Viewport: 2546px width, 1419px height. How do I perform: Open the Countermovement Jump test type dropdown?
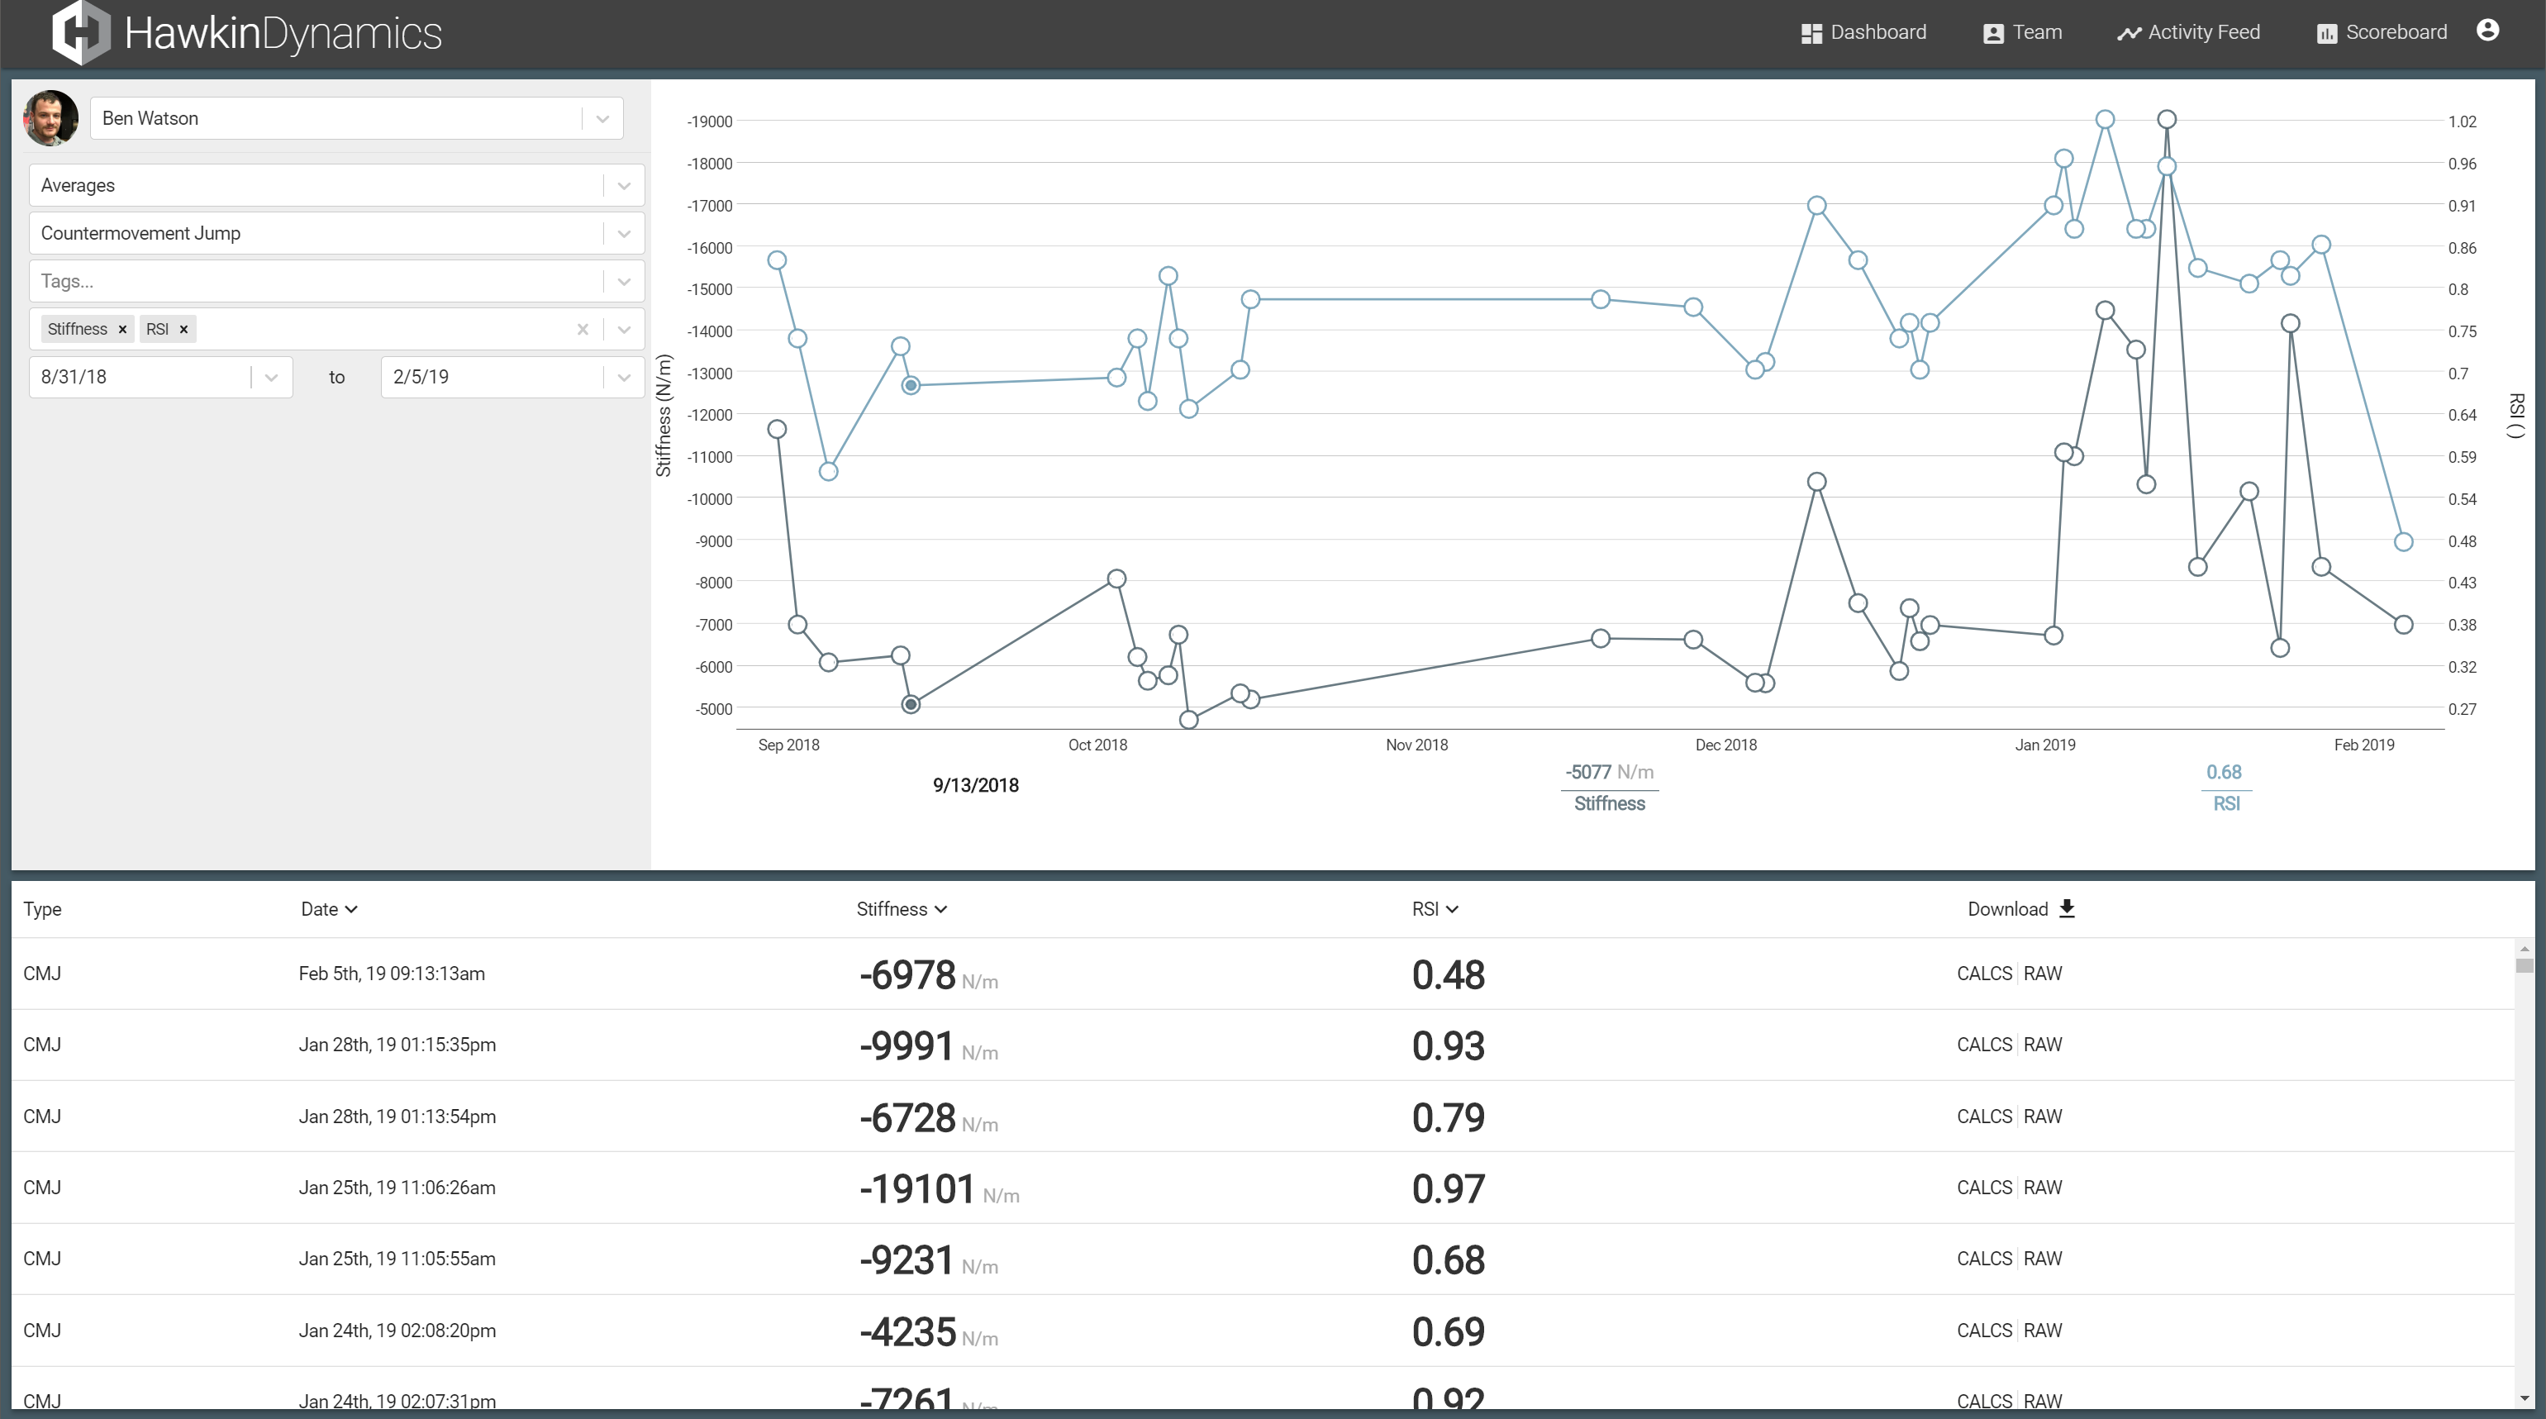(x=623, y=232)
